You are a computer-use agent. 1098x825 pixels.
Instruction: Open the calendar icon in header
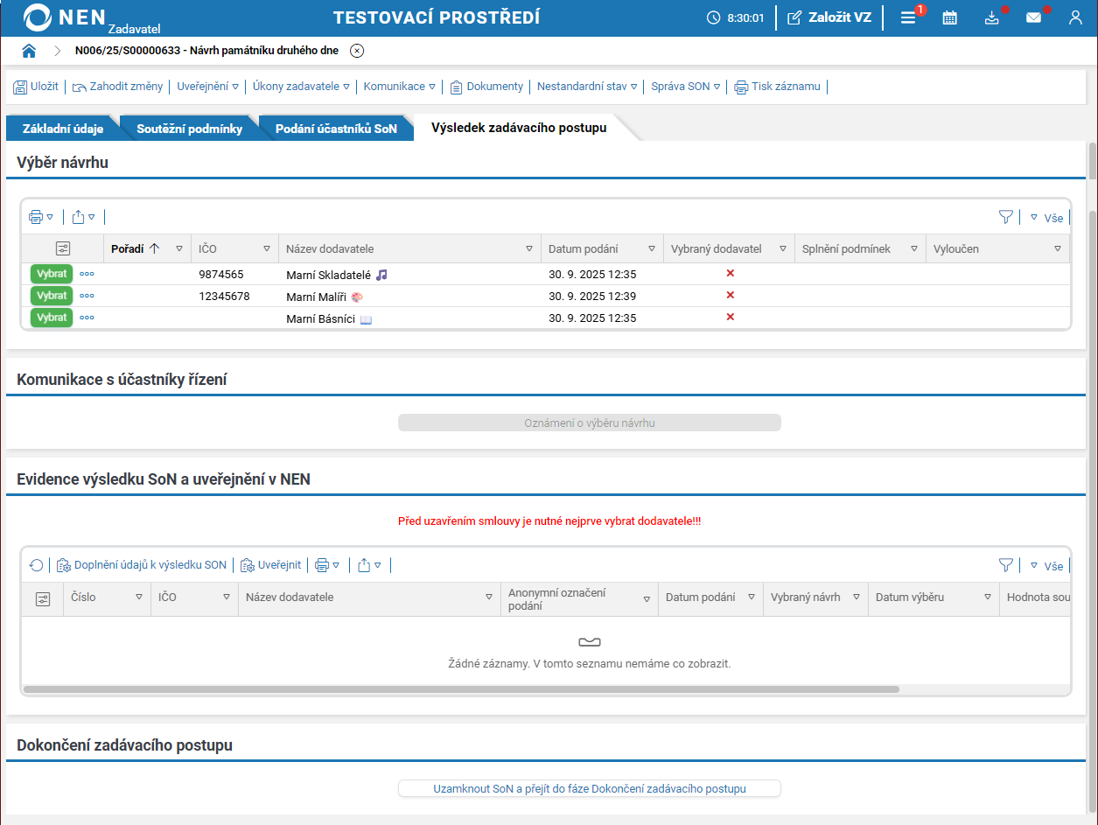tap(949, 17)
